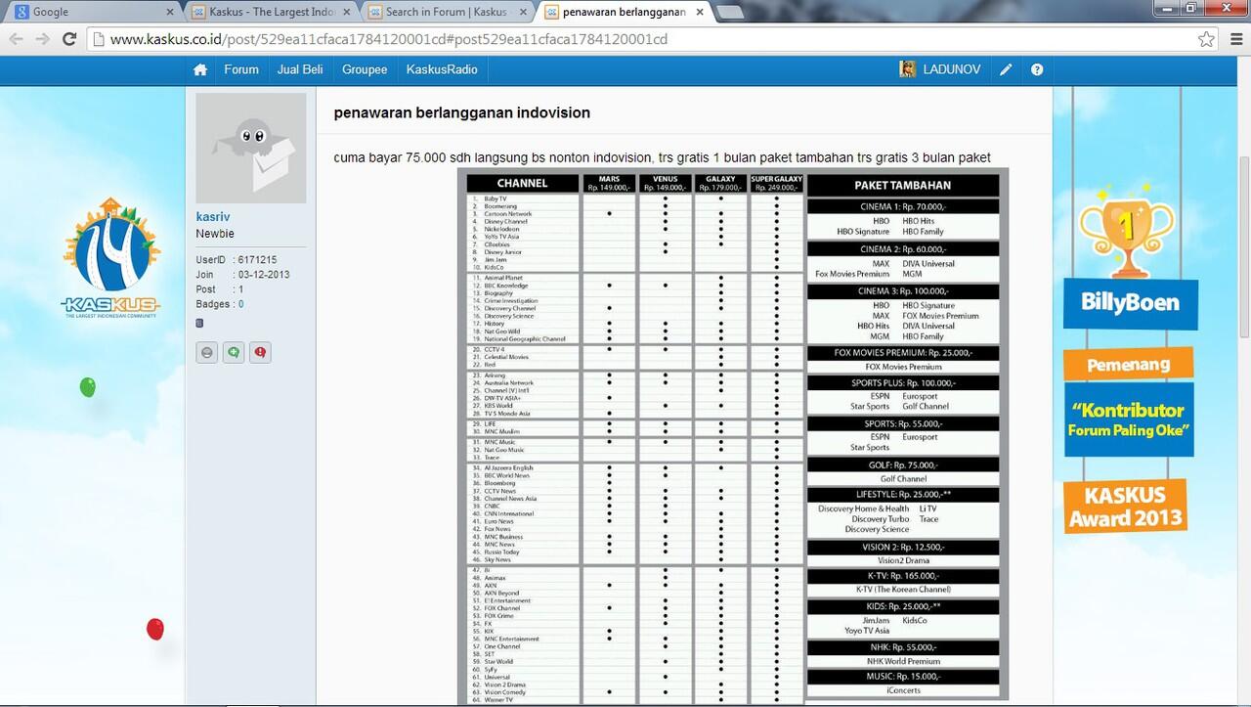Click the pencil create-post icon in navbar
The width and height of the screenshot is (1251, 707).
click(1006, 69)
